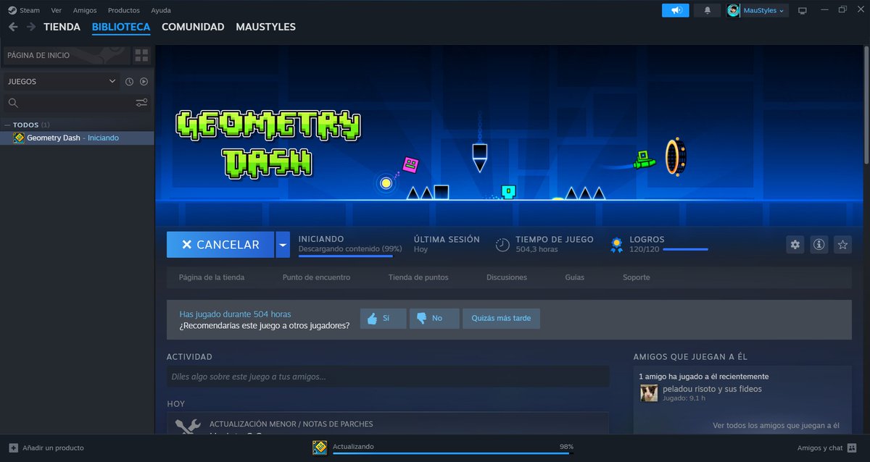Viewport: 870px width, 462px height.
Task: Open the Ver menu
Action: coord(56,10)
